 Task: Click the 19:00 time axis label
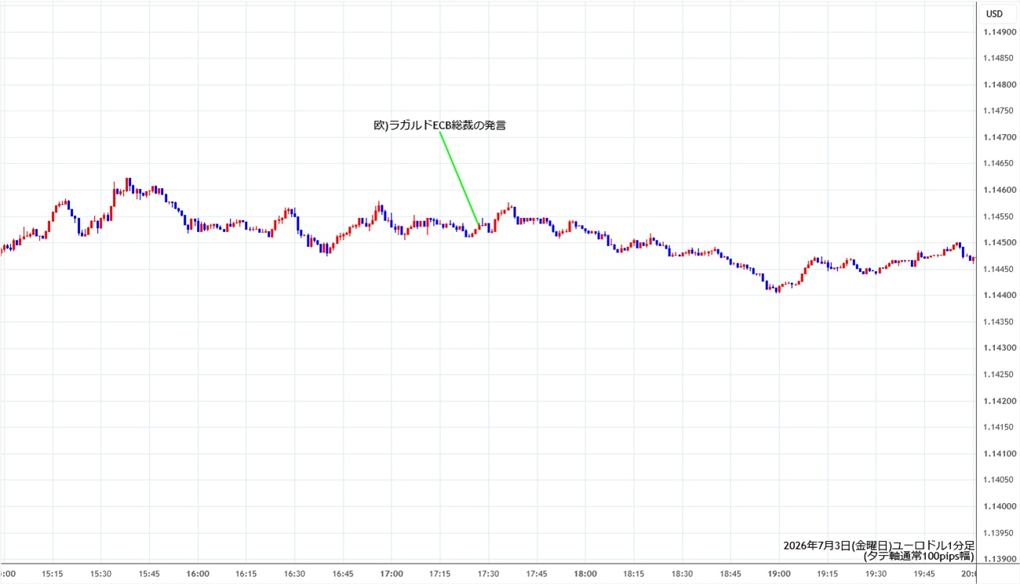click(779, 574)
